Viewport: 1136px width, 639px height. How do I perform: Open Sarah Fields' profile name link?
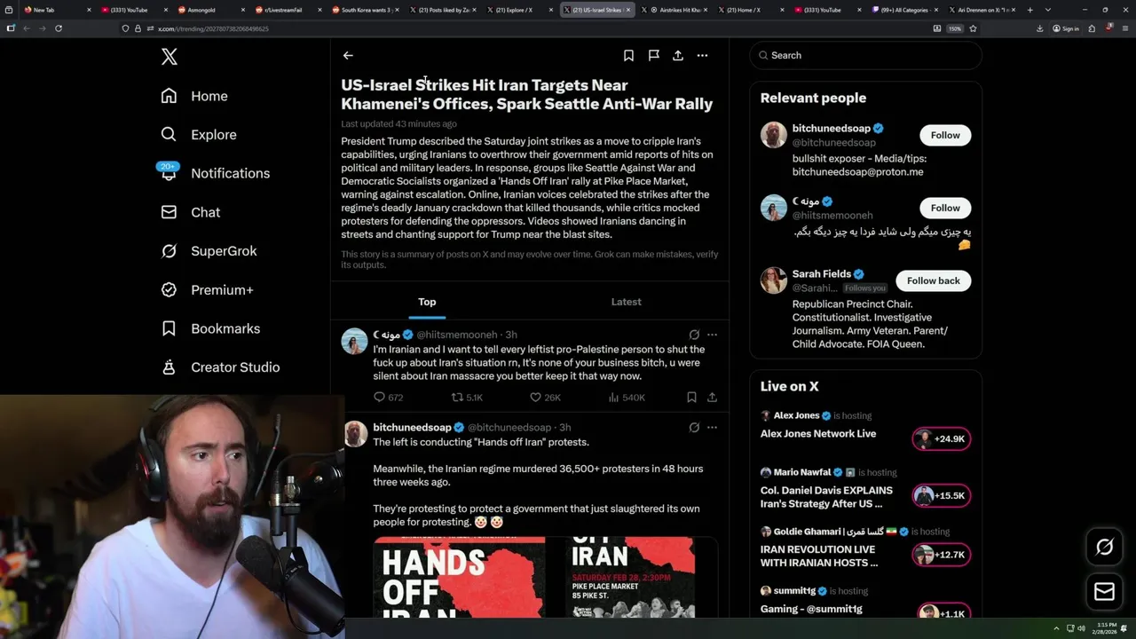[822, 274]
